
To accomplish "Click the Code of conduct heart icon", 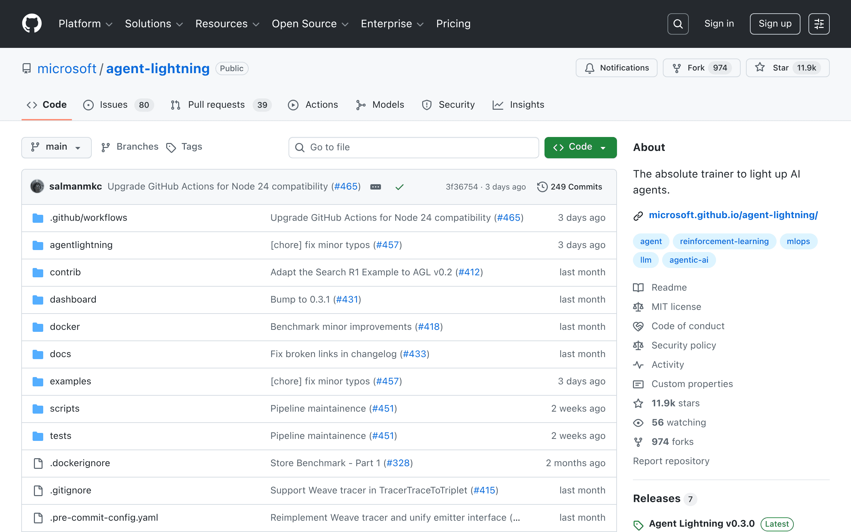I will click(x=638, y=327).
